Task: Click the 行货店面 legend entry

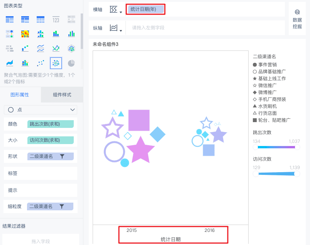Action: (265, 113)
